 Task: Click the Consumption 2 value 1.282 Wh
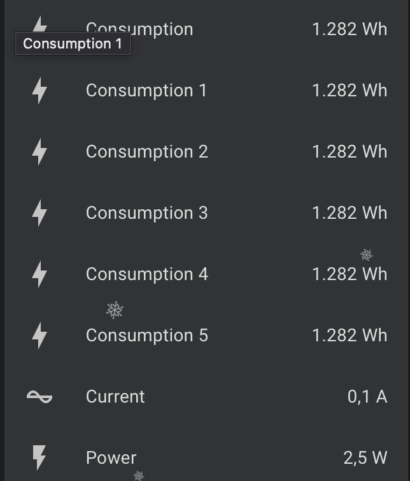[x=349, y=152]
